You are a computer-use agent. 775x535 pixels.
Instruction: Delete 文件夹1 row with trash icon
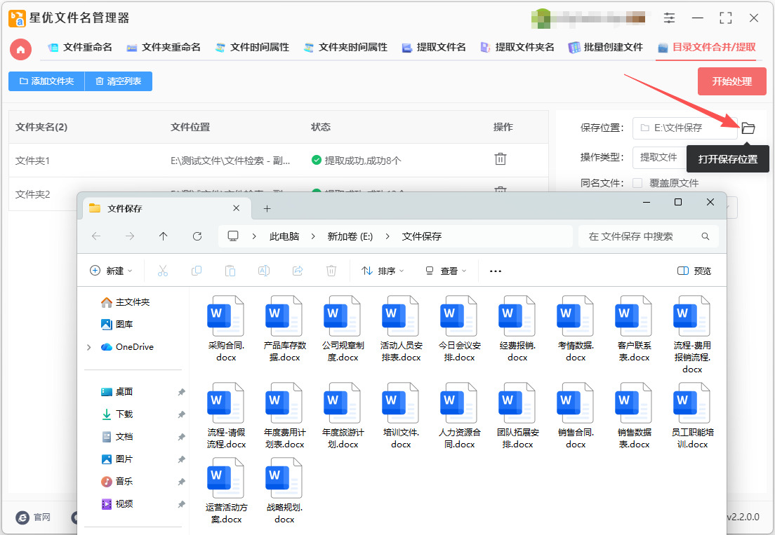[x=501, y=159]
